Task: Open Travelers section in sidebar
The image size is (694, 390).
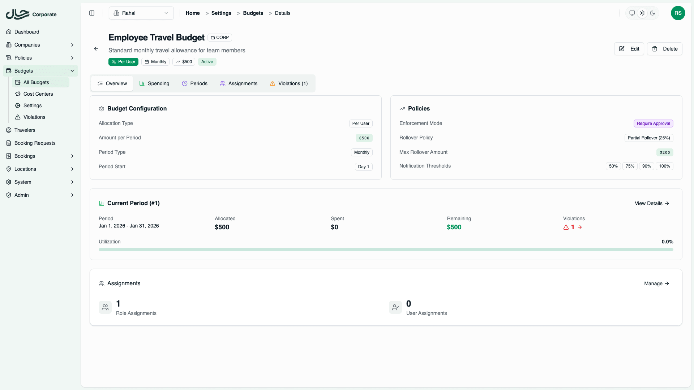Action: tap(25, 130)
